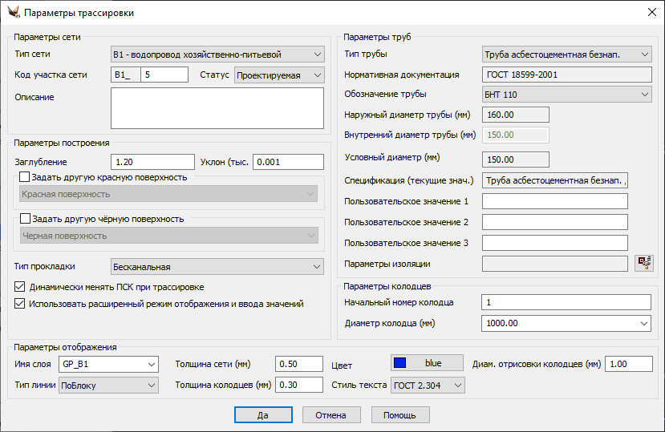Select the Имя слоя dropdown GP_B1

(x=109, y=365)
